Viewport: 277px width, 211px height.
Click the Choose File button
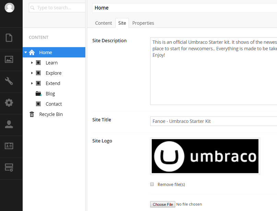(x=163, y=204)
